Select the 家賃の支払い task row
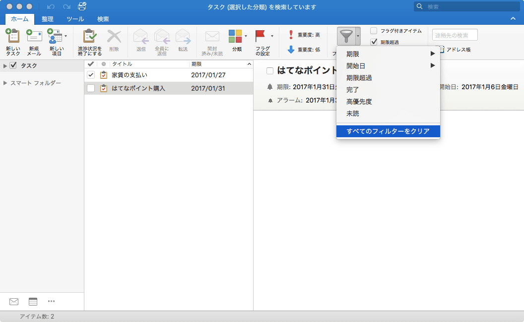 (169, 75)
